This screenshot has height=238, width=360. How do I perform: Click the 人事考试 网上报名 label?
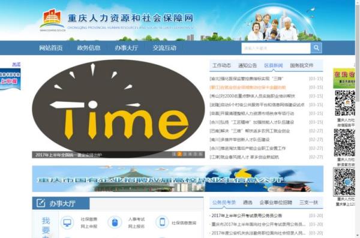[x=136, y=222]
